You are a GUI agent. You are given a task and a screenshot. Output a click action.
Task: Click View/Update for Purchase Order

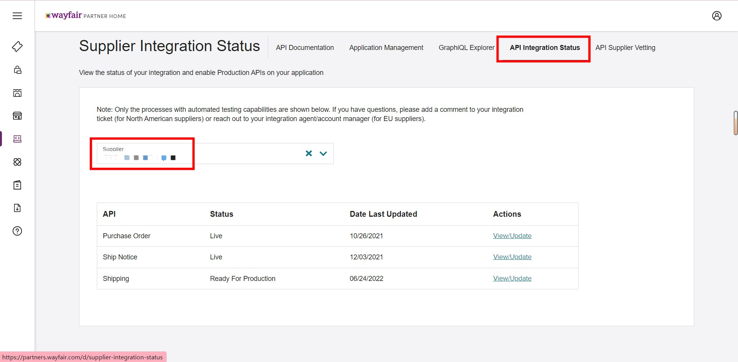click(x=512, y=236)
